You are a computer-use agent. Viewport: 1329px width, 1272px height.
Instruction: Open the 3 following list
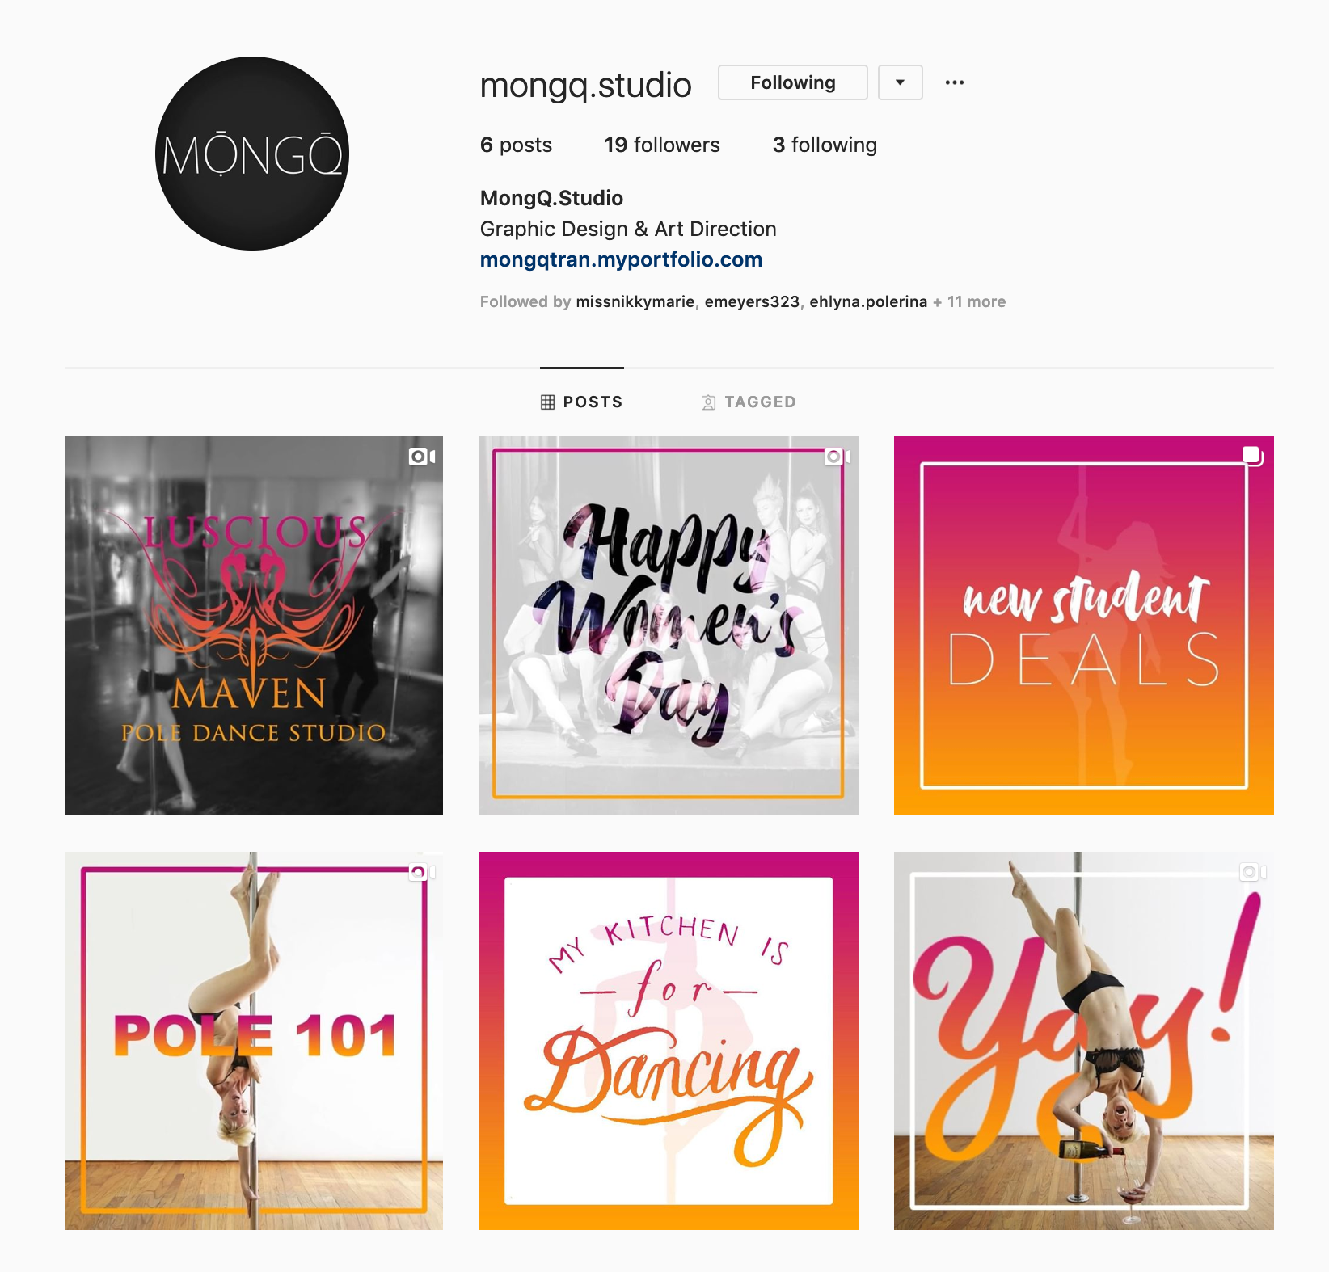[x=825, y=145]
